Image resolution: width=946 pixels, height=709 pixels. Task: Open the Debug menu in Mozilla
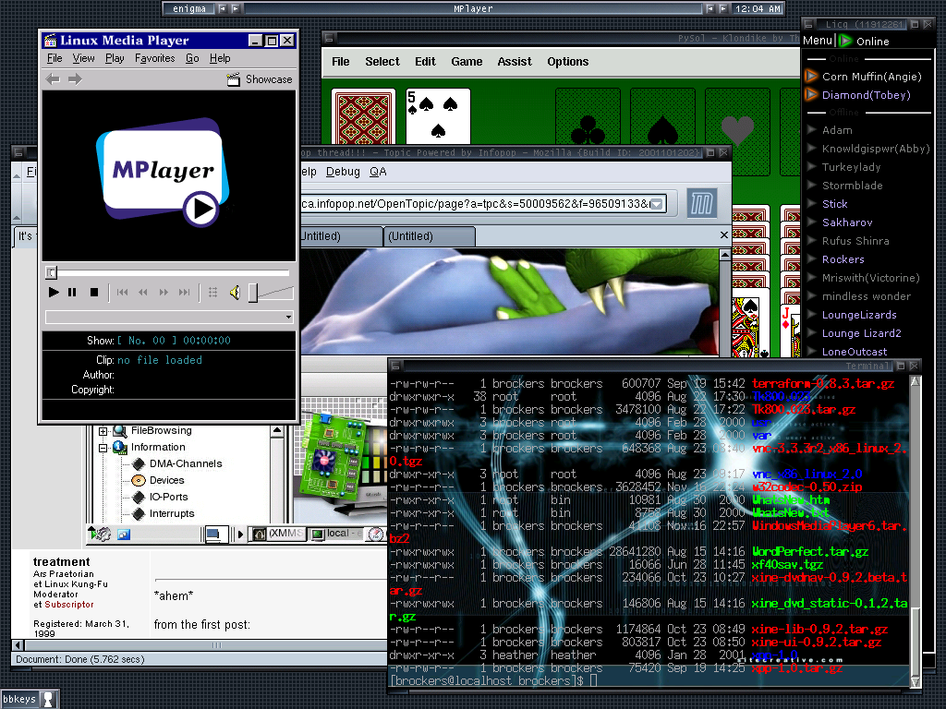343,172
